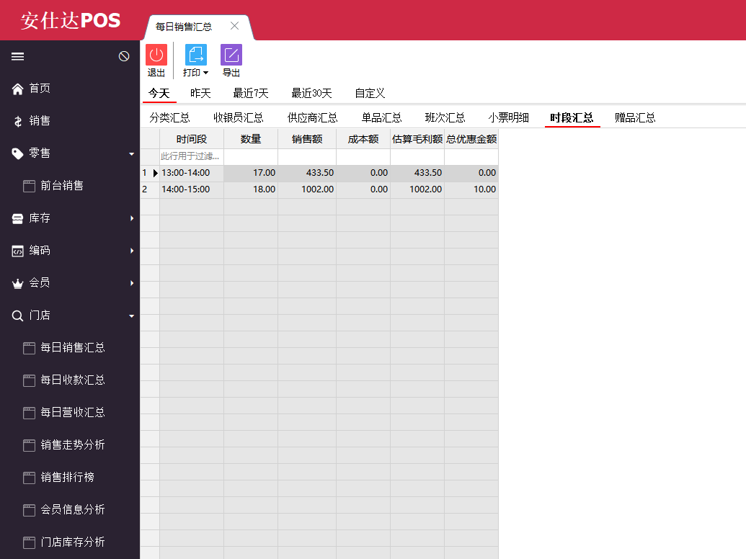Image resolution: width=746 pixels, height=559 pixels.
Task: Click the home icon beside 首页
Action: (x=17, y=89)
